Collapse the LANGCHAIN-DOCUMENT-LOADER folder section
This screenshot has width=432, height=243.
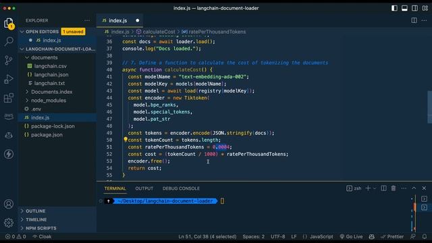(x=58, y=49)
